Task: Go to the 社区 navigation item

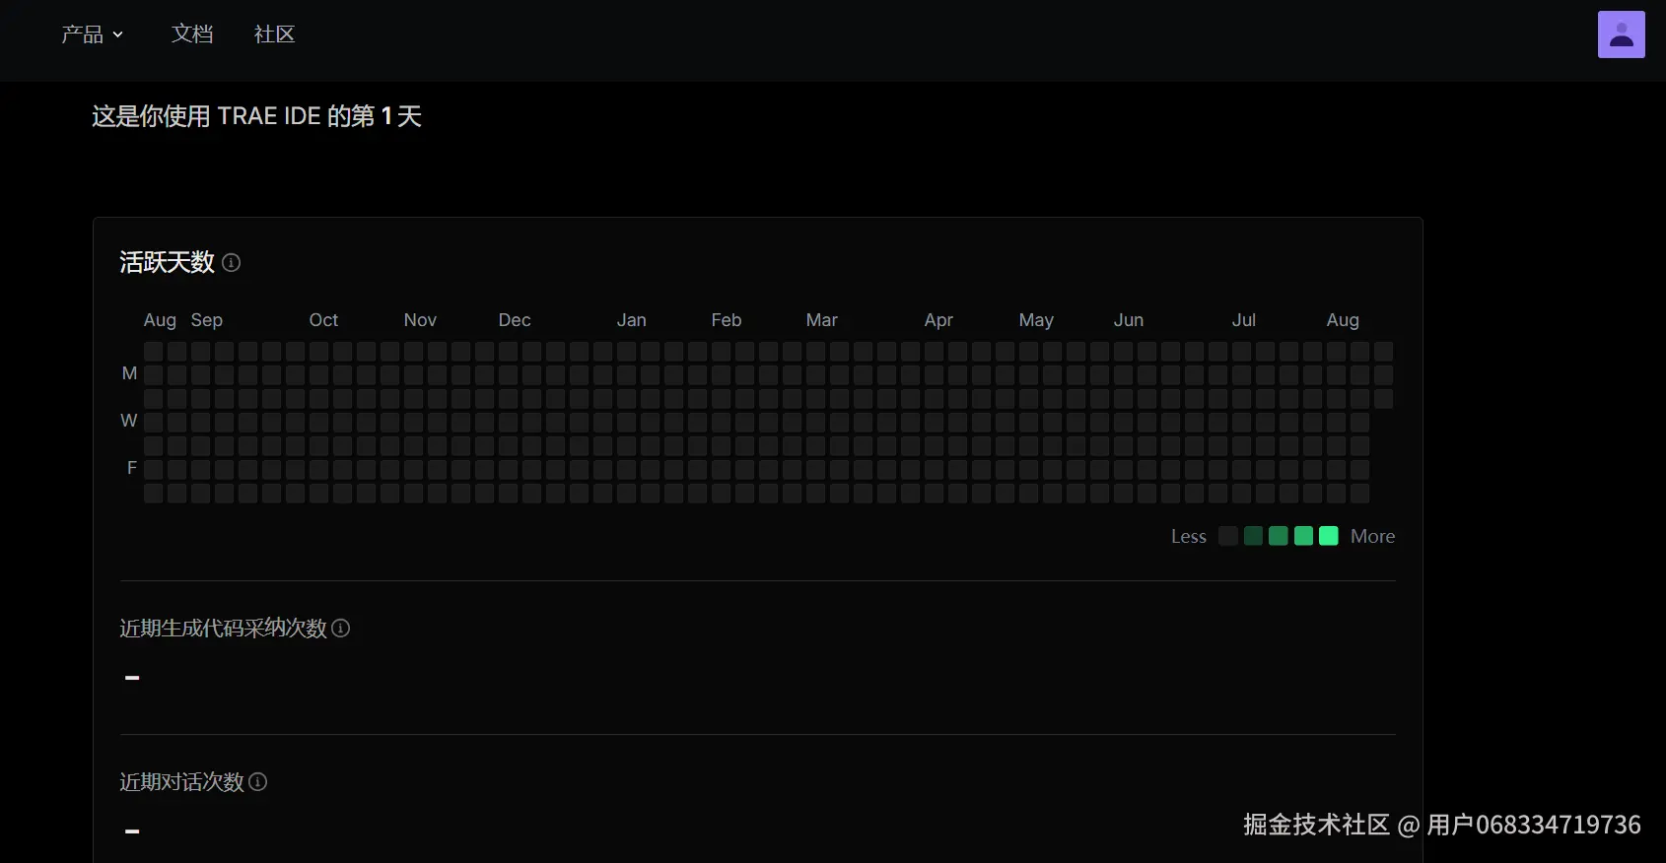Action: point(274,34)
